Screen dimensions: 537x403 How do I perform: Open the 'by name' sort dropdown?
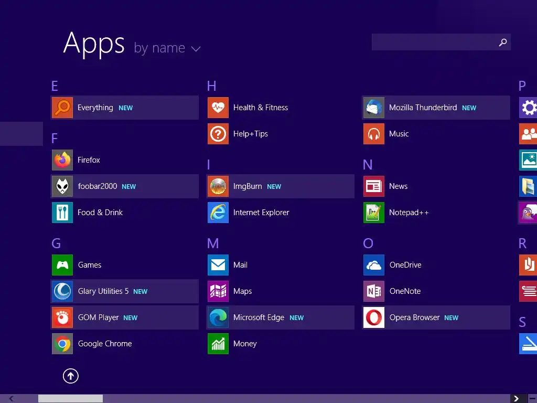[167, 48]
